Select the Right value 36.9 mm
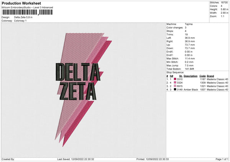Image resolution: width=230 pixels, height=162 pixels. [x=190, y=41]
